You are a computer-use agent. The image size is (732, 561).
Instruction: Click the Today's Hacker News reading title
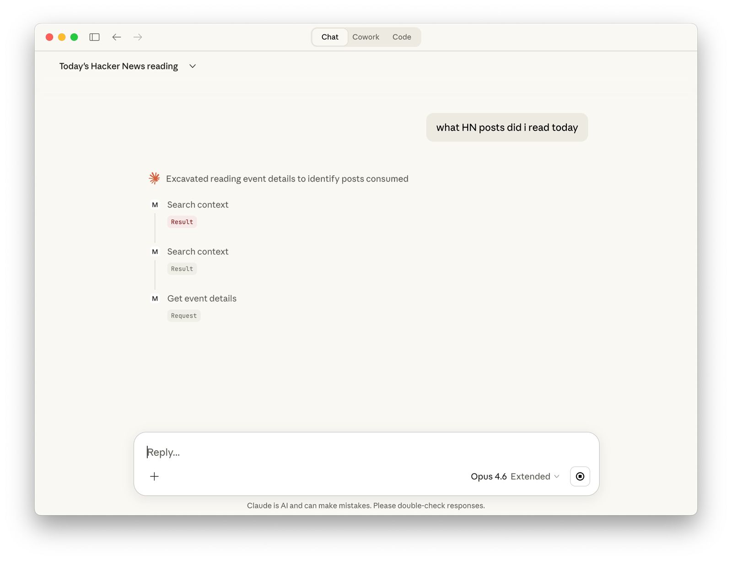[x=118, y=66]
